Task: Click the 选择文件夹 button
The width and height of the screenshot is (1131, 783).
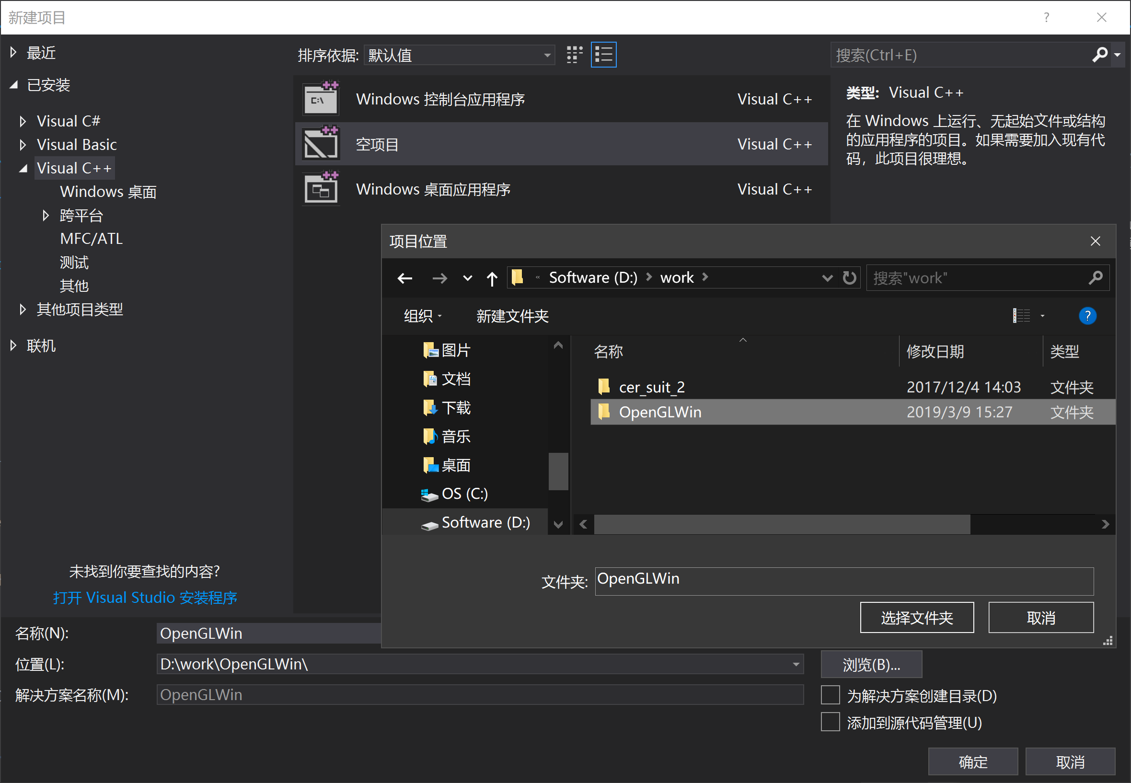Action: (x=917, y=617)
